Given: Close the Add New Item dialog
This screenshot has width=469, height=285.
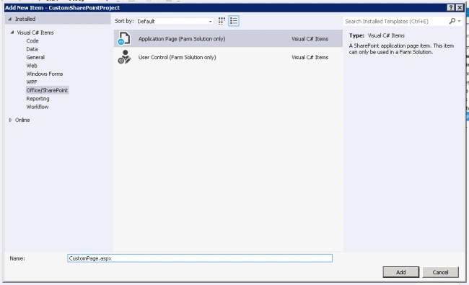Looking at the screenshot, I should click(x=460, y=8).
